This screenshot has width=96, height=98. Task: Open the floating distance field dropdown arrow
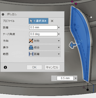coord(76,78)
